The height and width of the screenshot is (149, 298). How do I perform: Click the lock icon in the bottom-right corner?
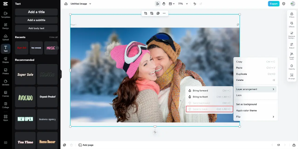[x=294, y=145]
